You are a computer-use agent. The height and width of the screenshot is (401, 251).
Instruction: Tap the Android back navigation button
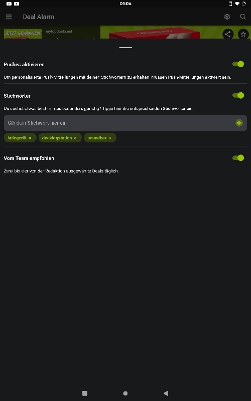(166, 393)
